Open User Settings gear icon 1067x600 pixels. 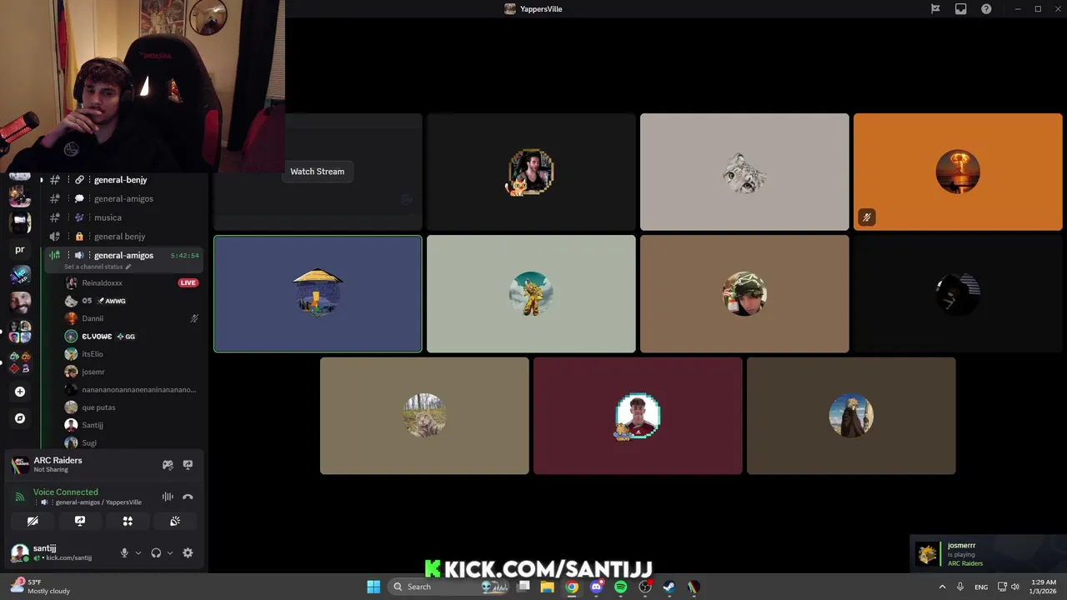point(188,552)
